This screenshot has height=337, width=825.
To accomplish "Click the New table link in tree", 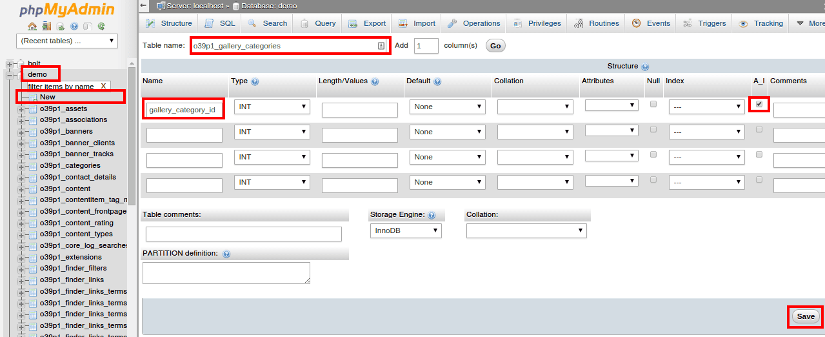I will (x=48, y=97).
